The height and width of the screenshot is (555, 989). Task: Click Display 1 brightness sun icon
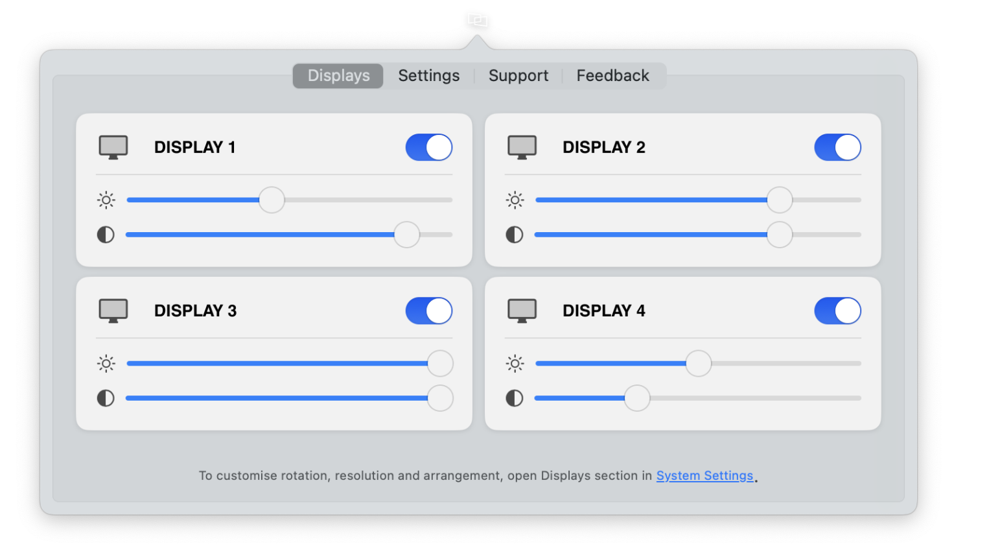(106, 200)
